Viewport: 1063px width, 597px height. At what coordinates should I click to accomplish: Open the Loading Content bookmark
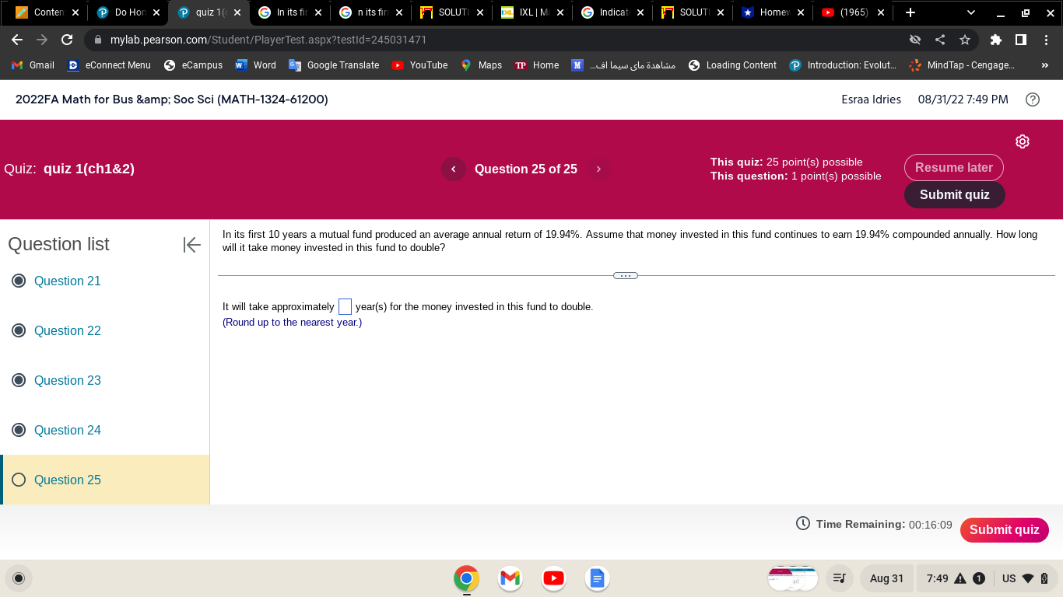pyautogui.click(x=732, y=65)
